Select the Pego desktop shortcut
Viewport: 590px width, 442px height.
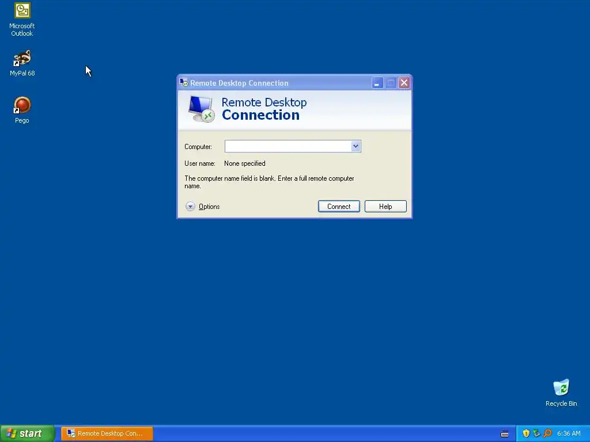click(x=22, y=110)
